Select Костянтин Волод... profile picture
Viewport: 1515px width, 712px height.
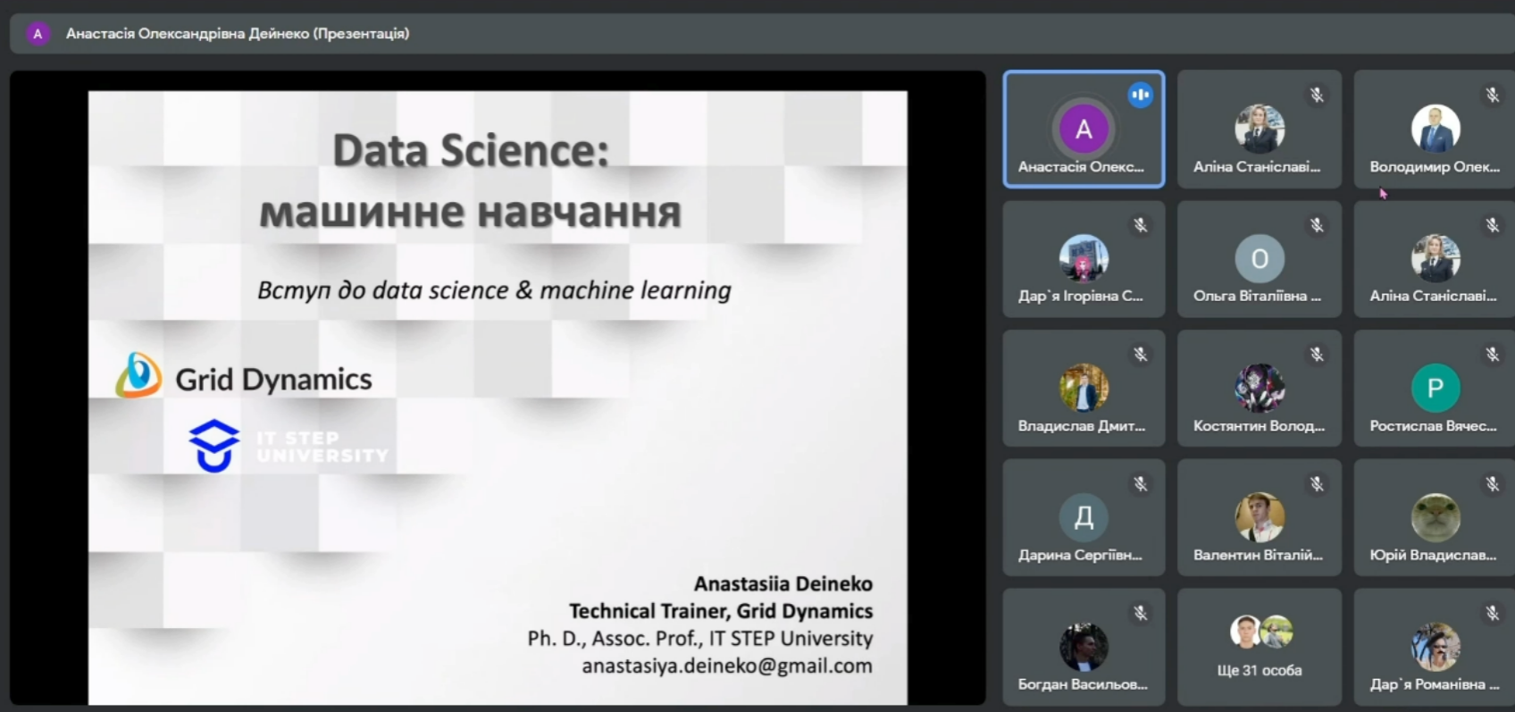(1260, 388)
